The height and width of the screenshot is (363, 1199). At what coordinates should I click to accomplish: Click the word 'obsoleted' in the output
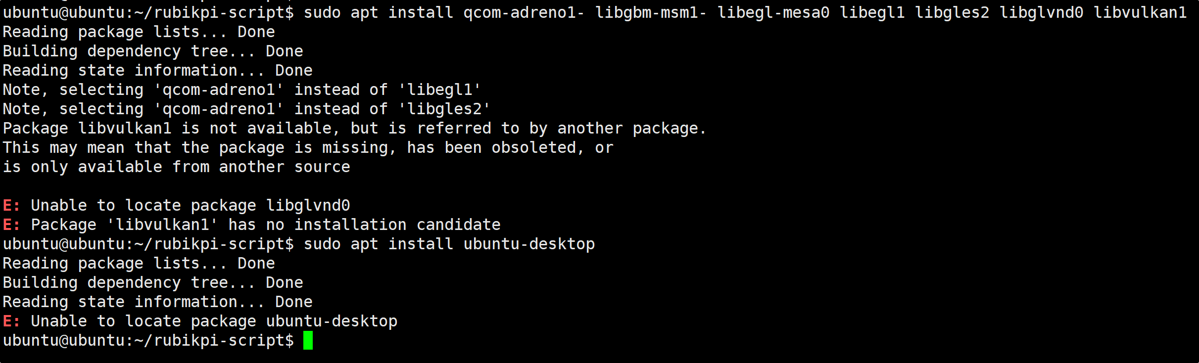tap(534, 147)
